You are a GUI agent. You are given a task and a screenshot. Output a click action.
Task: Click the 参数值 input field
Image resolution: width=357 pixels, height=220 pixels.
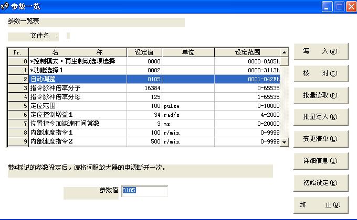point(144,191)
